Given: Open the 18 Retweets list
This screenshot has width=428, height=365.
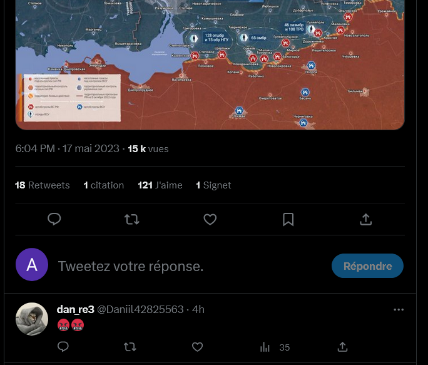Looking at the screenshot, I should [x=43, y=185].
